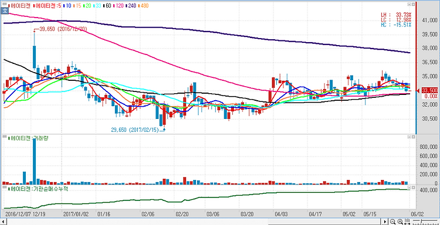Image resolution: width=440 pixels, height=225 pixels.
Task: Select the 15-day moving average legend
Action: (77, 6)
